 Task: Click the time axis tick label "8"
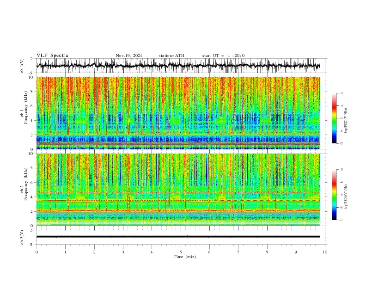[267, 252]
